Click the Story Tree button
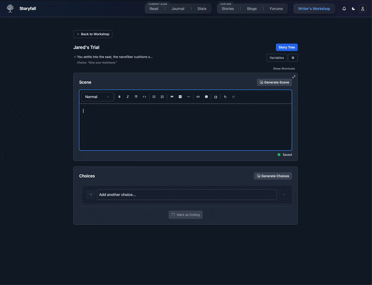 [287, 47]
